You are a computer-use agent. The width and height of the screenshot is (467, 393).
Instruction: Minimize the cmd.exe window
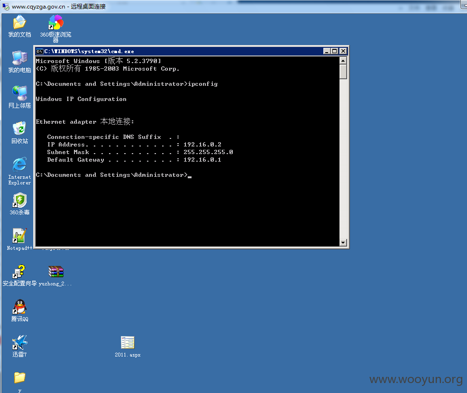click(327, 51)
